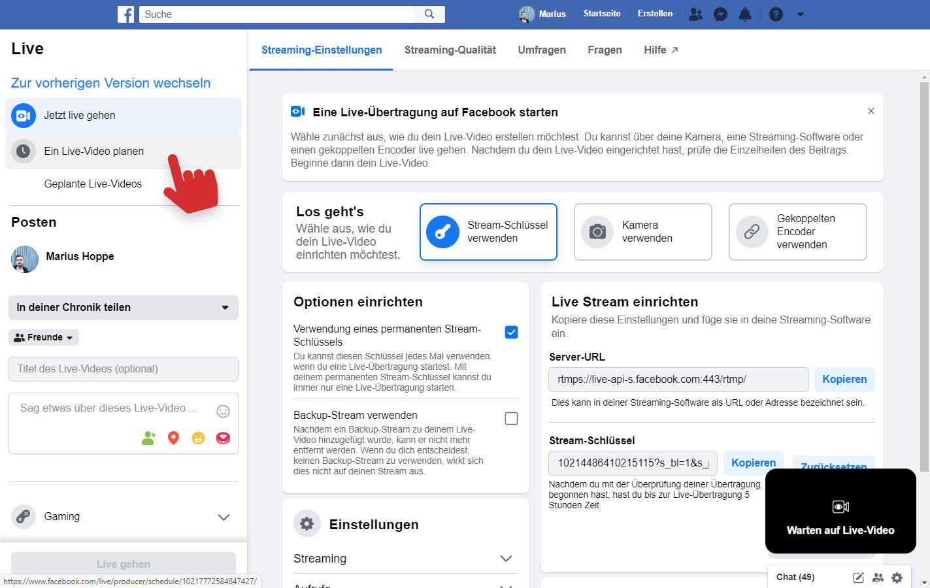Image resolution: width=930 pixels, height=588 pixels.
Task: Open Geplante Live-Videos
Action: tap(93, 184)
